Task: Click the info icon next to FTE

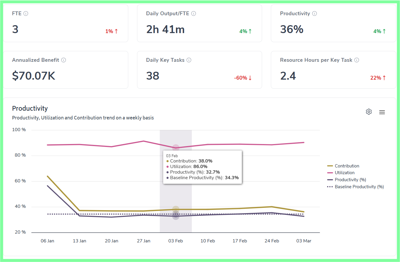Action: 26,13
